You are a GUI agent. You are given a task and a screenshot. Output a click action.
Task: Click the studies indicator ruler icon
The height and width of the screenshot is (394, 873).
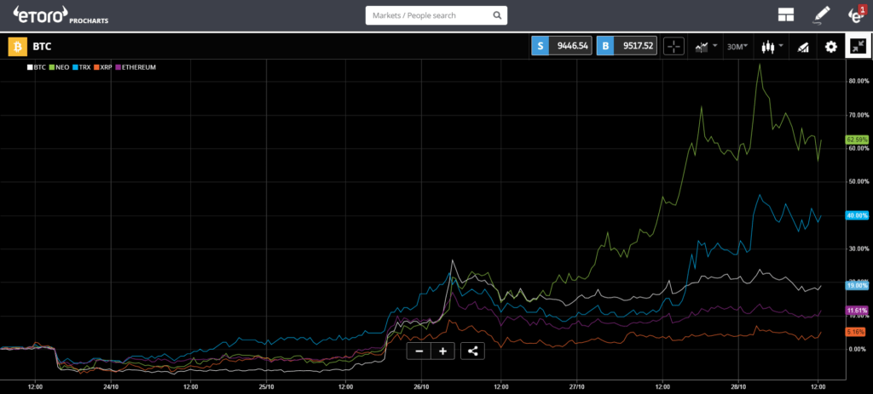pyautogui.click(x=801, y=48)
